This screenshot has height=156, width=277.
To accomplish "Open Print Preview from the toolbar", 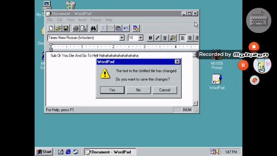I will coord(84,28).
